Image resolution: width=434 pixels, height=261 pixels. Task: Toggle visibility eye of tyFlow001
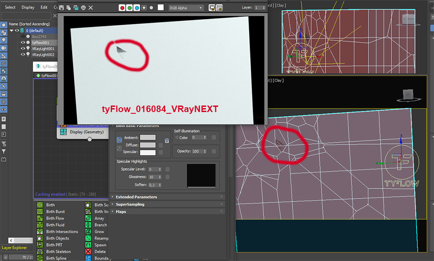click(x=23, y=43)
